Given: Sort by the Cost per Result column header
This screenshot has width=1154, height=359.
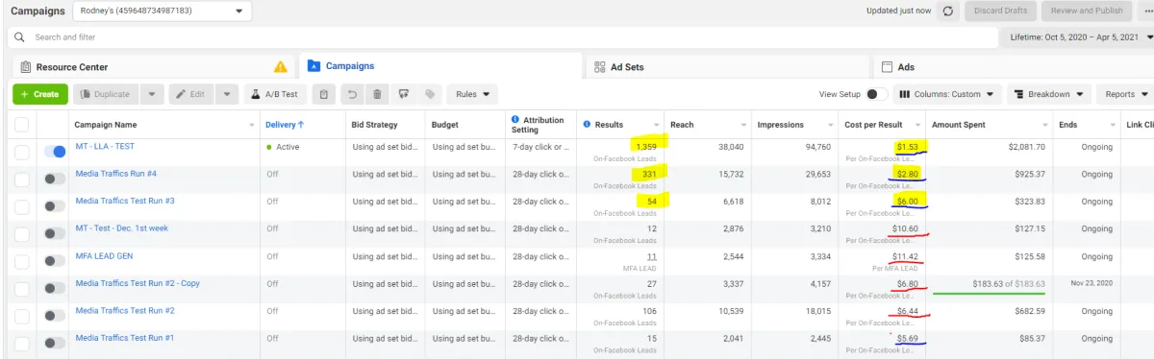Looking at the screenshot, I should click(x=873, y=125).
